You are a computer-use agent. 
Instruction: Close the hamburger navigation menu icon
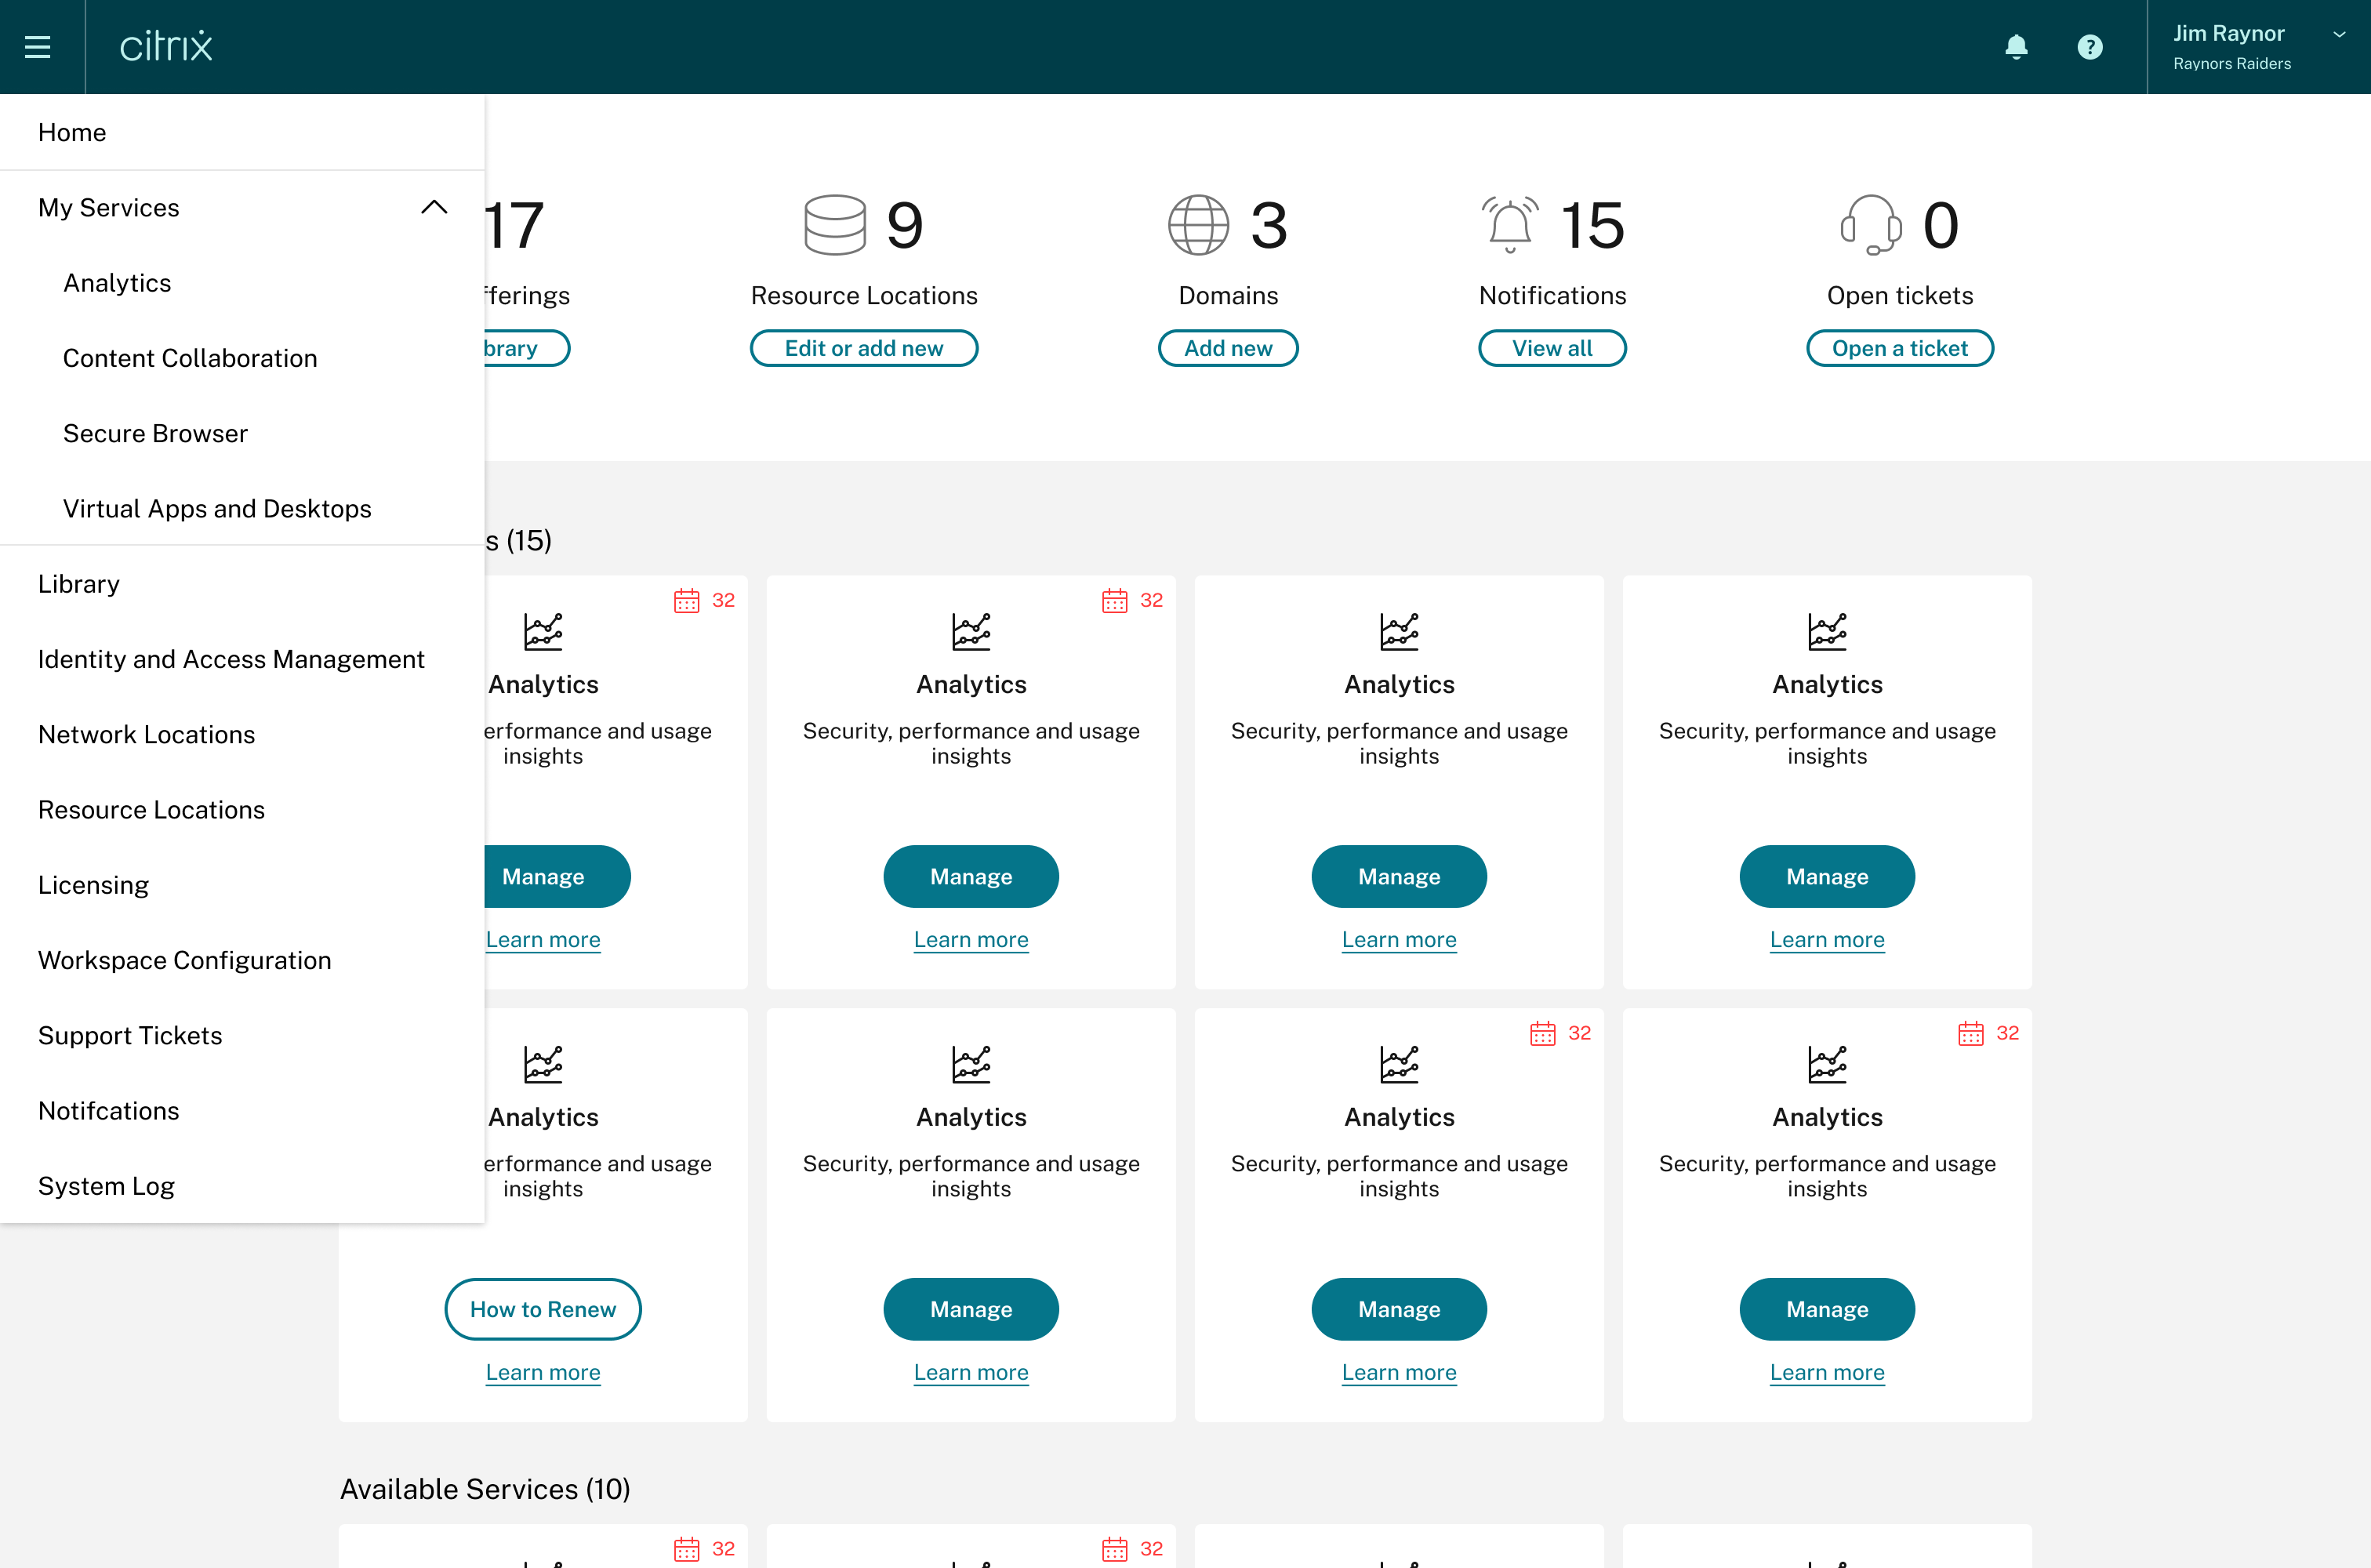pos(38,47)
